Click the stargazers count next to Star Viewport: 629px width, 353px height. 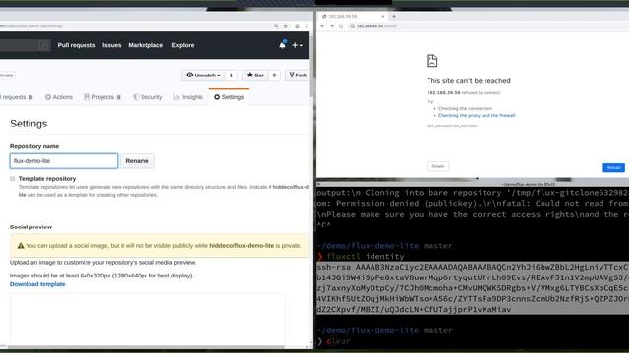274,76
